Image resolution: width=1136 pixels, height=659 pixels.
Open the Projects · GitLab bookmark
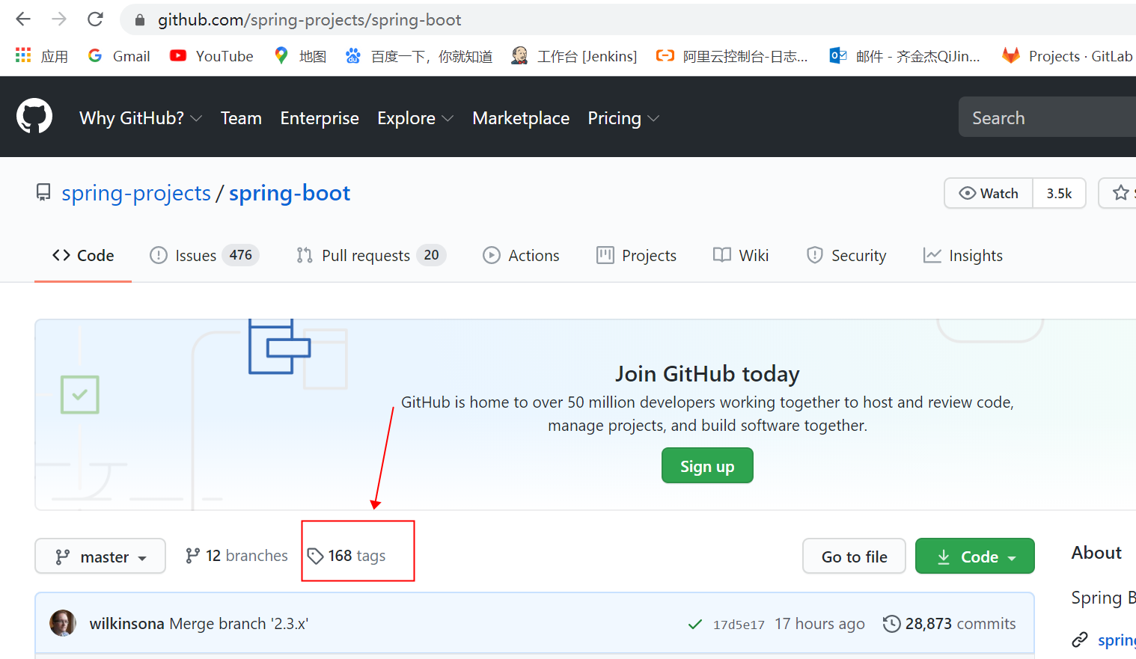tap(1067, 56)
